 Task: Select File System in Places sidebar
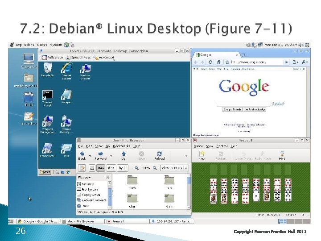coord(88,189)
